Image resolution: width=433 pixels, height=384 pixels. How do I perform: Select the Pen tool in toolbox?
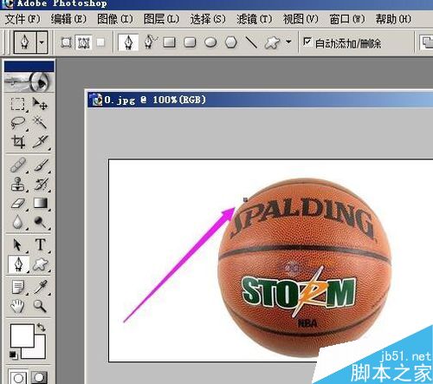(x=18, y=264)
